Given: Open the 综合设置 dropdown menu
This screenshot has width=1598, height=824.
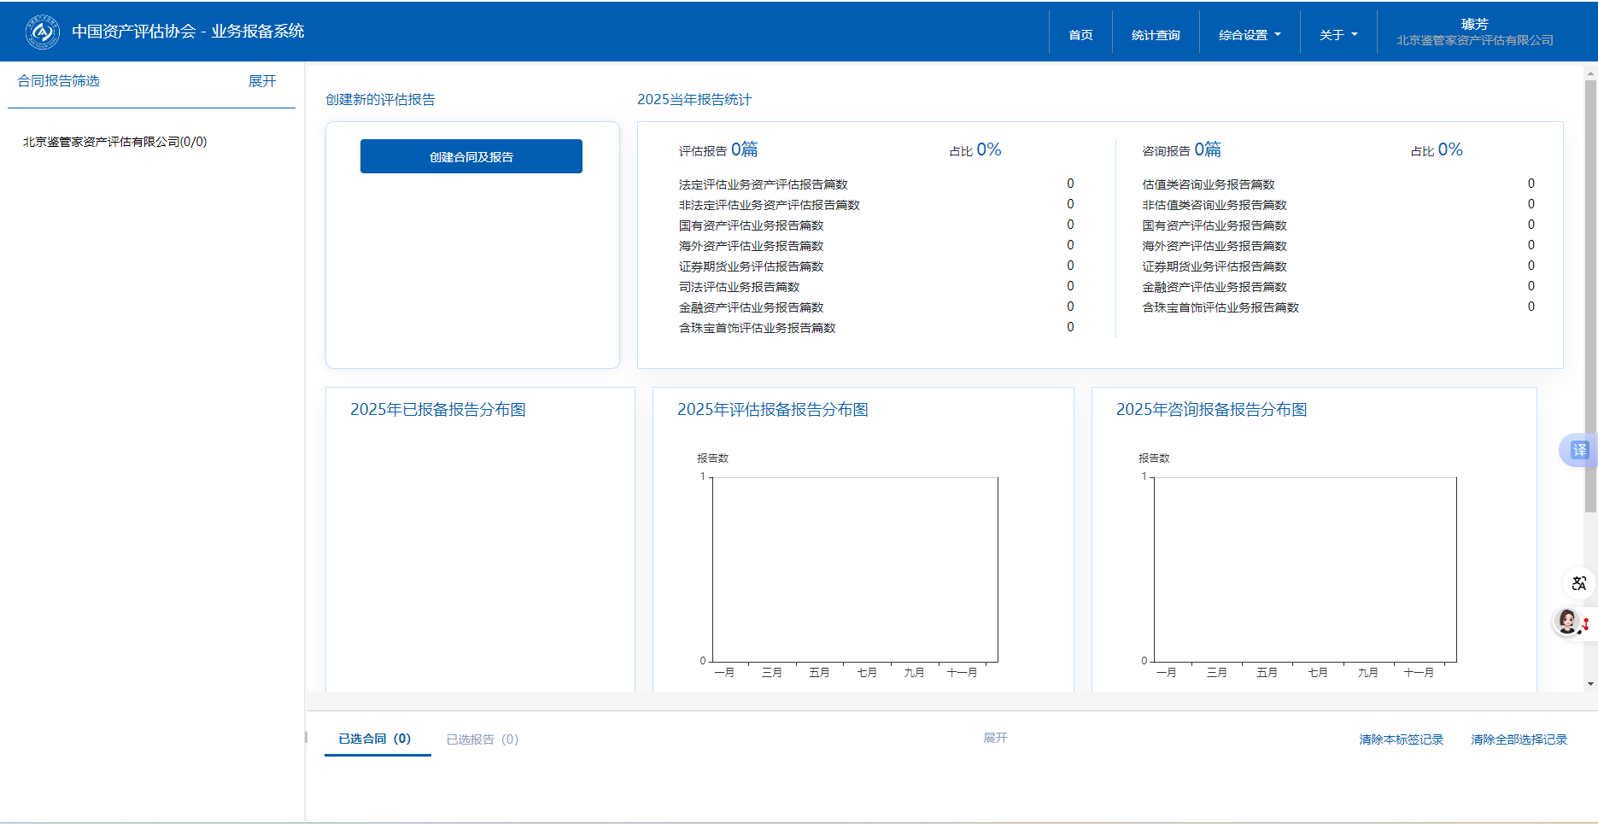Looking at the screenshot, I should 1249,35.
